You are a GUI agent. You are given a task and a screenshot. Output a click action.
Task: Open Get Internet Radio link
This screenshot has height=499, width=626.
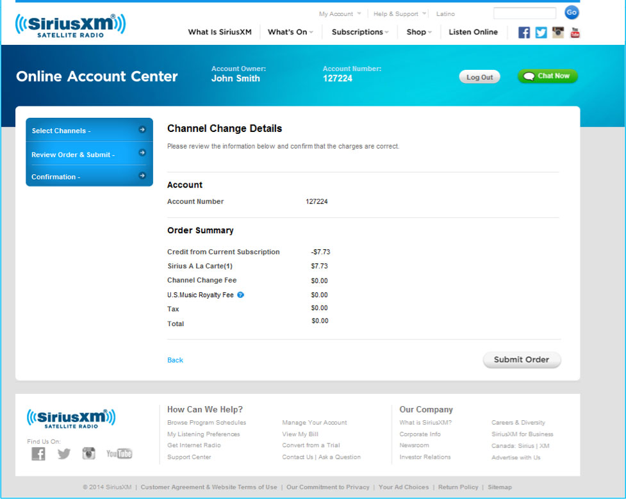[x=194, y=445]
